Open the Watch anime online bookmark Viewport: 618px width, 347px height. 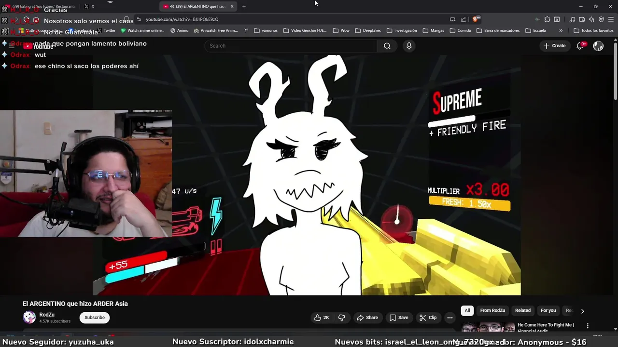click(142, 30)
